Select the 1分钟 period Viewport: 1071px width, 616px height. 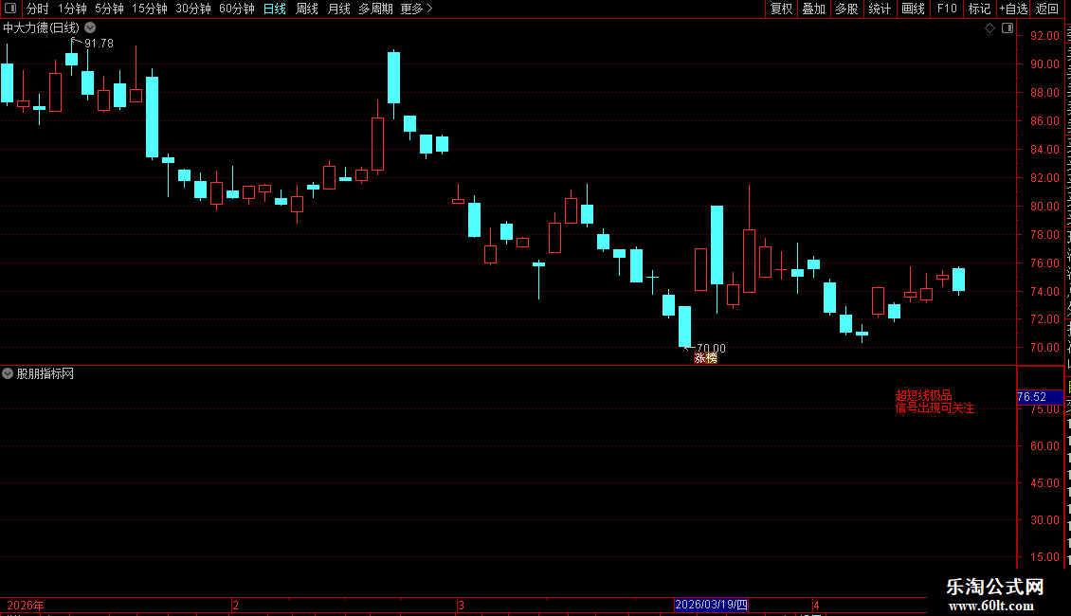(72, 9)
